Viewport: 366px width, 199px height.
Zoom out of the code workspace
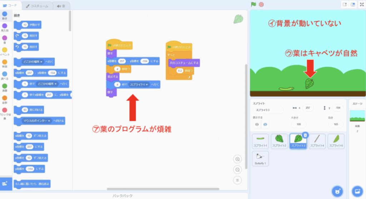(237, 170)
